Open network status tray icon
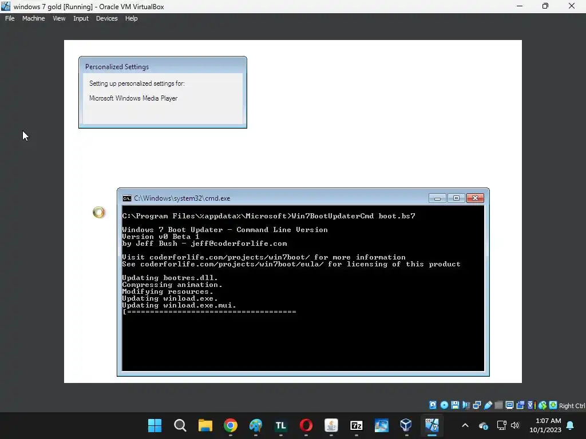586x439 pixels. 501,425
